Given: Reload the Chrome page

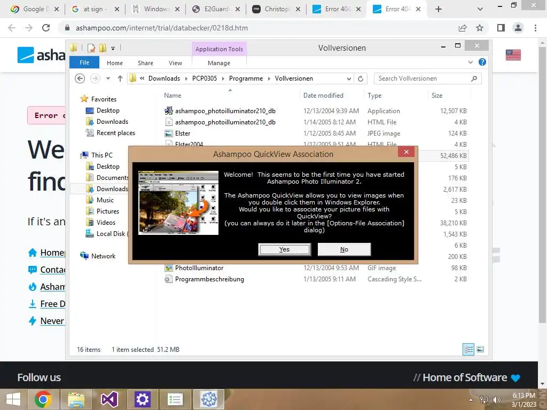Looking at the screenshot, I should pyautogui.click(x=46, y=28).
